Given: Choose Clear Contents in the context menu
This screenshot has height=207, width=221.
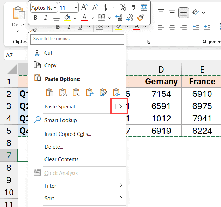Looking at the screenshot, I should point(61,159).
